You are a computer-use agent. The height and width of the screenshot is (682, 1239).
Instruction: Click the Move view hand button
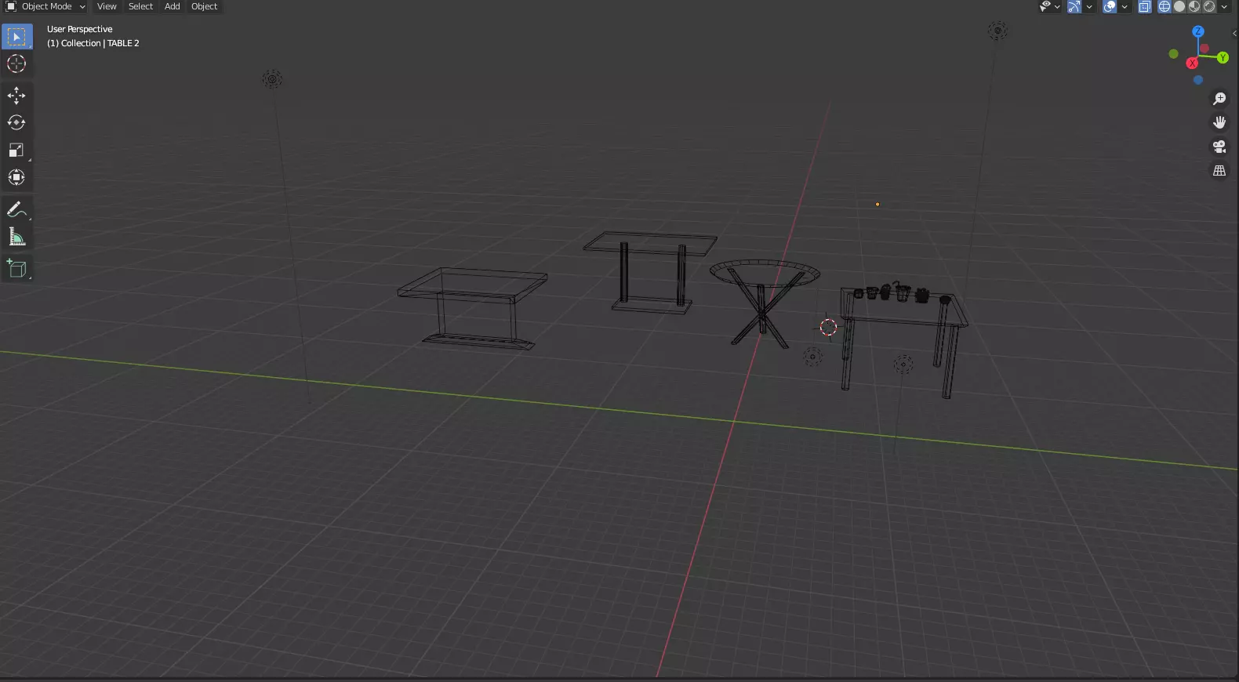click(1219, 122)
